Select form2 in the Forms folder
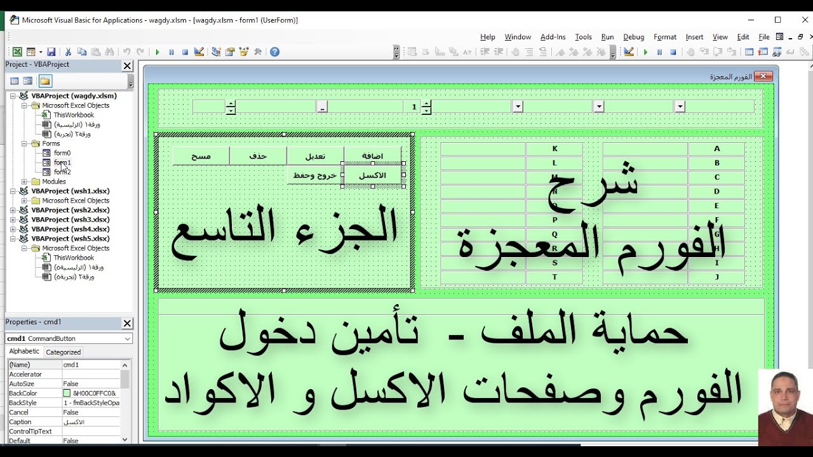This screenshot has width=813, height=457. point(62,172)
